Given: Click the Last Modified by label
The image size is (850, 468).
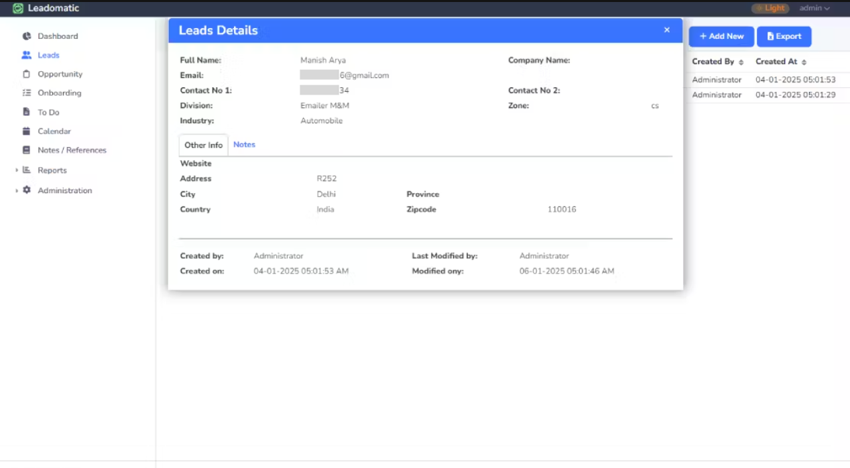Looking at the screenshot, I should (x=444, y=256).
